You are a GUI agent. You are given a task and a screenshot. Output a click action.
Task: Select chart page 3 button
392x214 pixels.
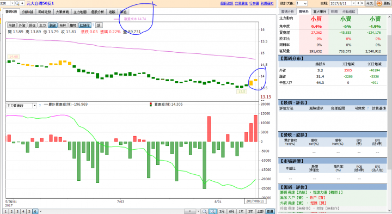click(17, 211)
